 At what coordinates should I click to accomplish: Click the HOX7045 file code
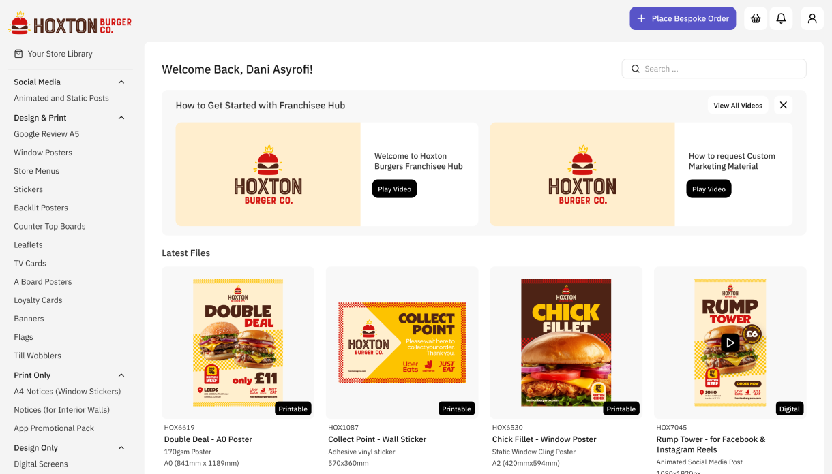click(672, 428)
